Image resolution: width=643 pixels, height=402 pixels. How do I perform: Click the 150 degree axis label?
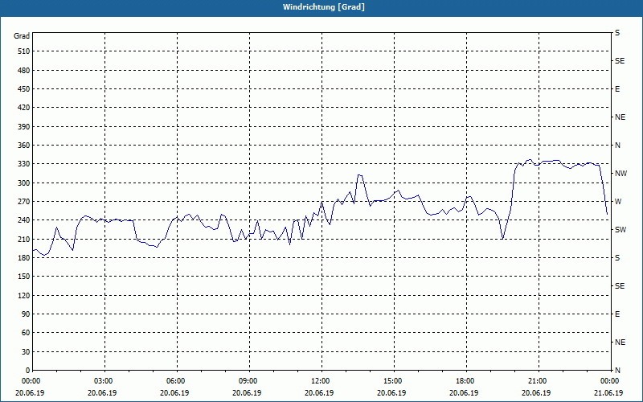24,277
